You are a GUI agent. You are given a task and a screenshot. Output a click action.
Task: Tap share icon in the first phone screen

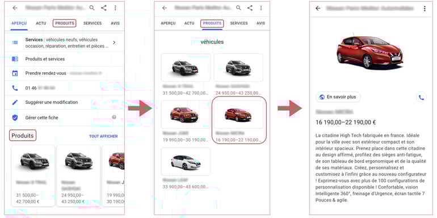click(104, 8)
